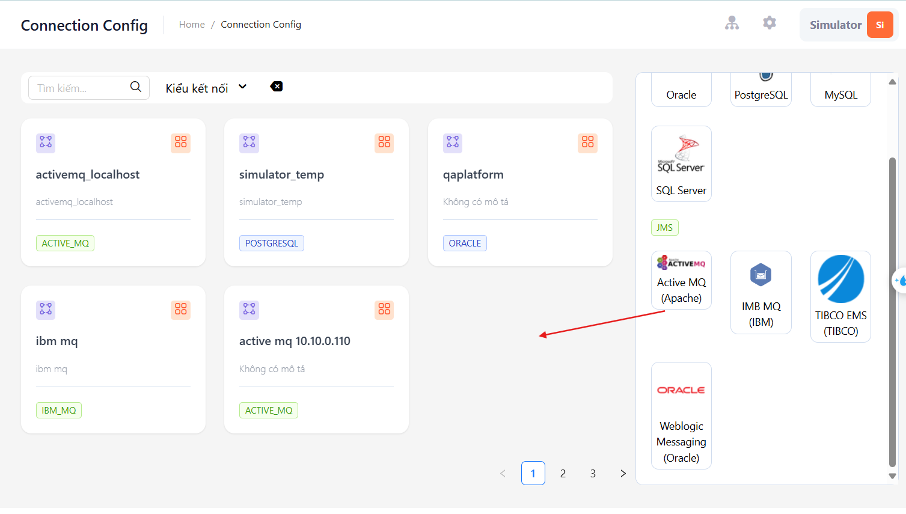Click the orange Si avatar badge
This screenshot has height=514, width=906.
(x=880, y=25)
